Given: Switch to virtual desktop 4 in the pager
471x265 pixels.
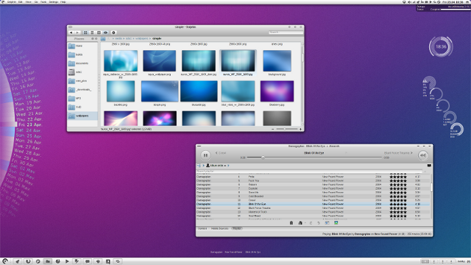Looking at the screenshot, I should coord(451,262).
